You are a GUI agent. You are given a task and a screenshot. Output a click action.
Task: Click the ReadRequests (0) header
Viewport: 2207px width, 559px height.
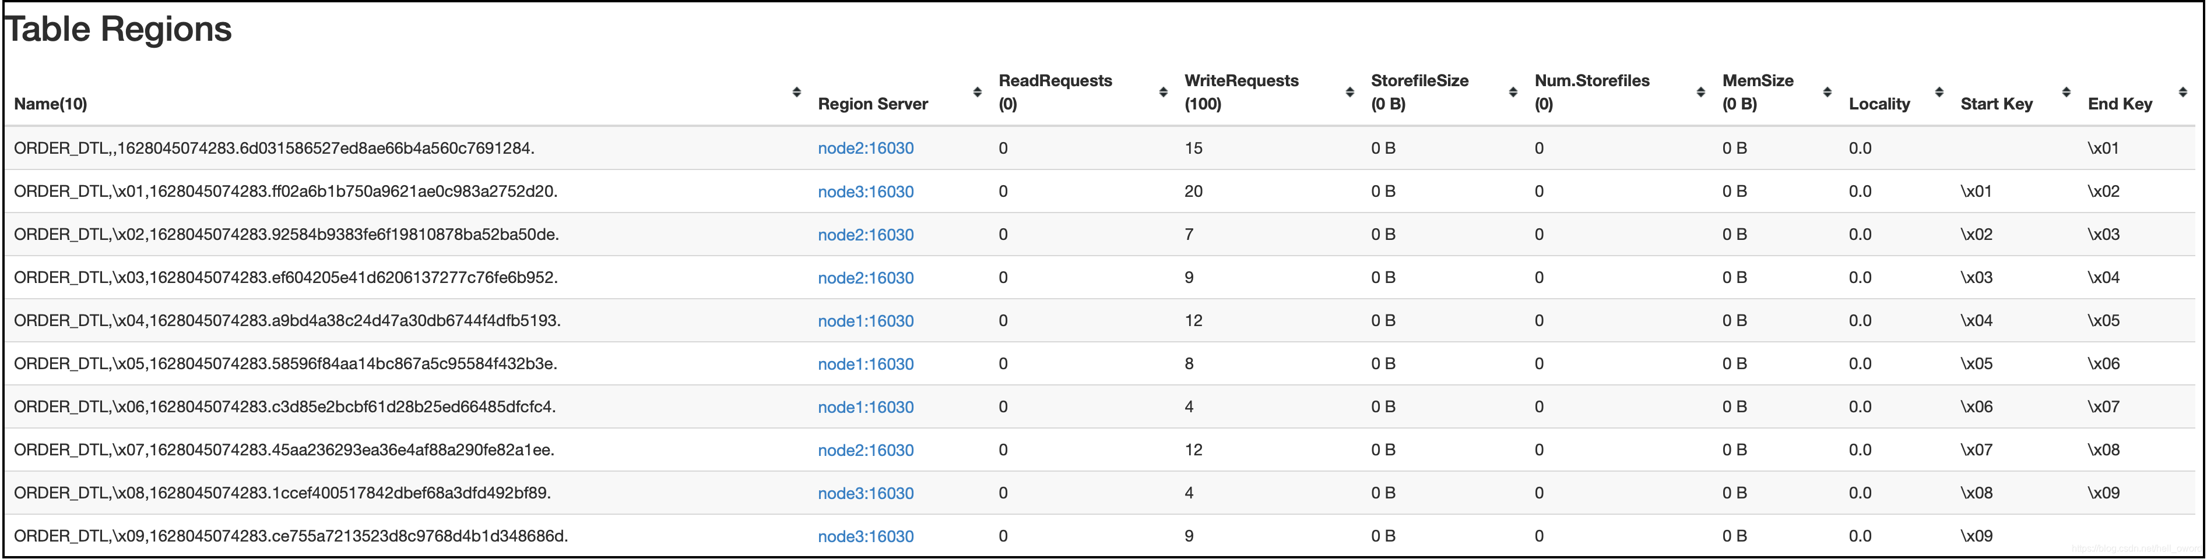[x=1056, y=91]
